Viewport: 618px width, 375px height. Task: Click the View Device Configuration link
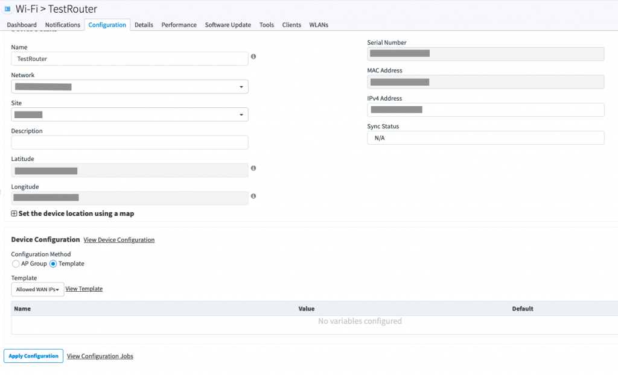click(x=119, y=240)
